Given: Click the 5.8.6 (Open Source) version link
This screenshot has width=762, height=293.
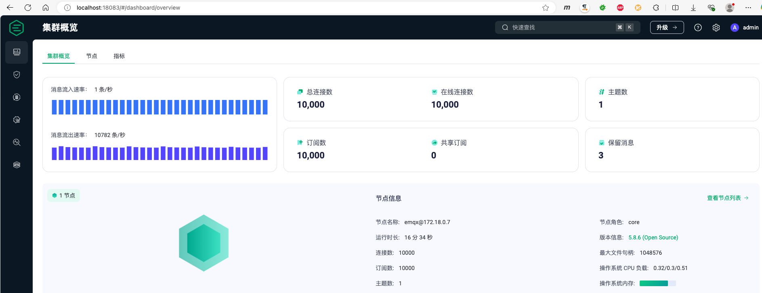Looking at the screenshot, I should tap(653, 237).
